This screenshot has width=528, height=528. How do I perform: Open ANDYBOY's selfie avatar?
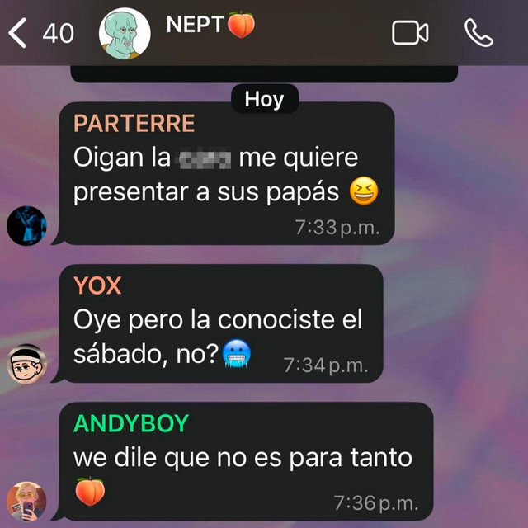(x=26, y=502)
